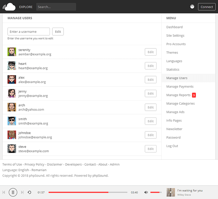Pause the currently playing track

[13, 192]
